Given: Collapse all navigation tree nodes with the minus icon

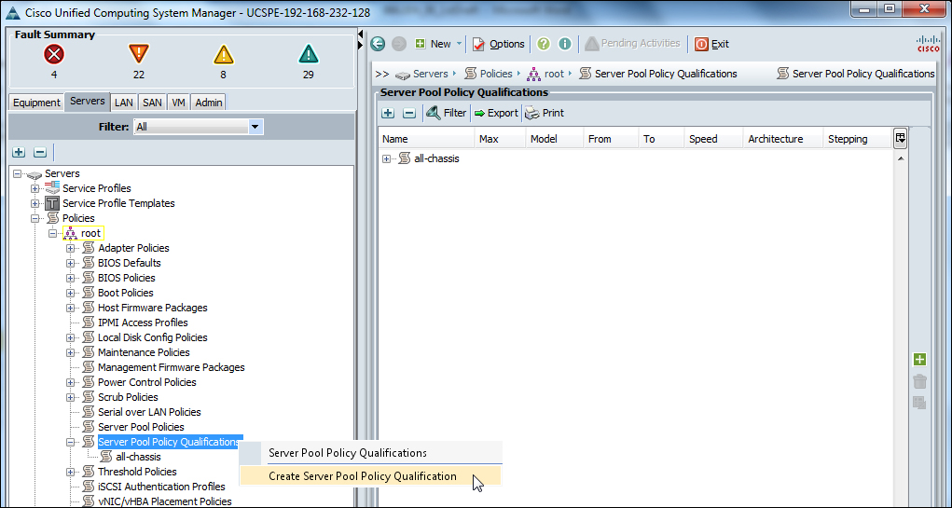Looking at the screenshot, I should (x=39, y=152).
